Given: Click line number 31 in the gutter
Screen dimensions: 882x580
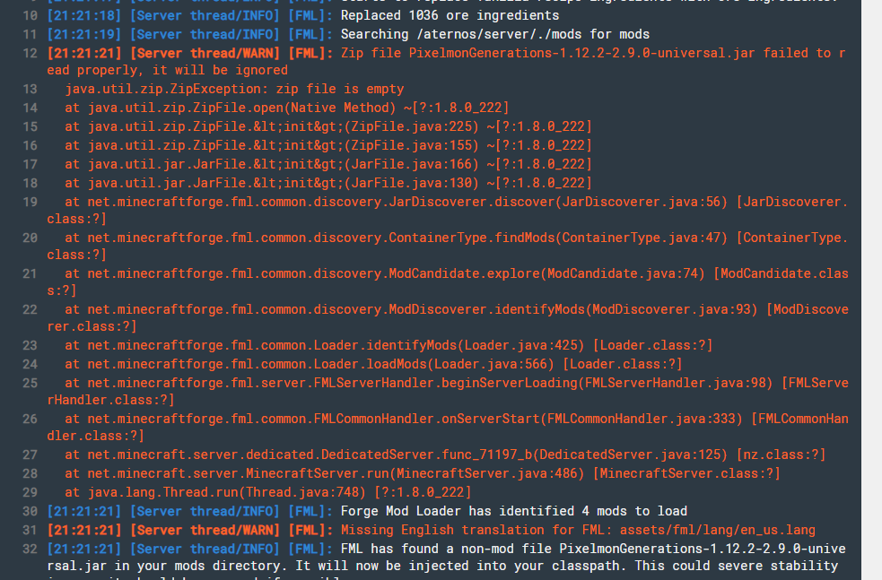Looking at the screenshot, I should pos(30,531).
